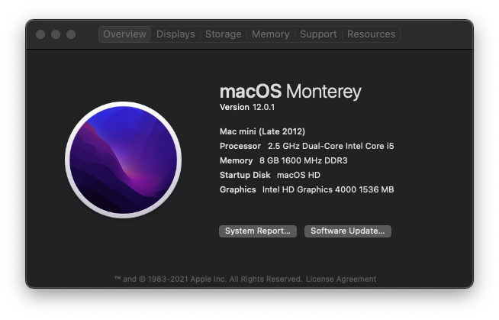Click the Graphics label
The height and width of the screenshot is (320, 499).
(238, 189)
